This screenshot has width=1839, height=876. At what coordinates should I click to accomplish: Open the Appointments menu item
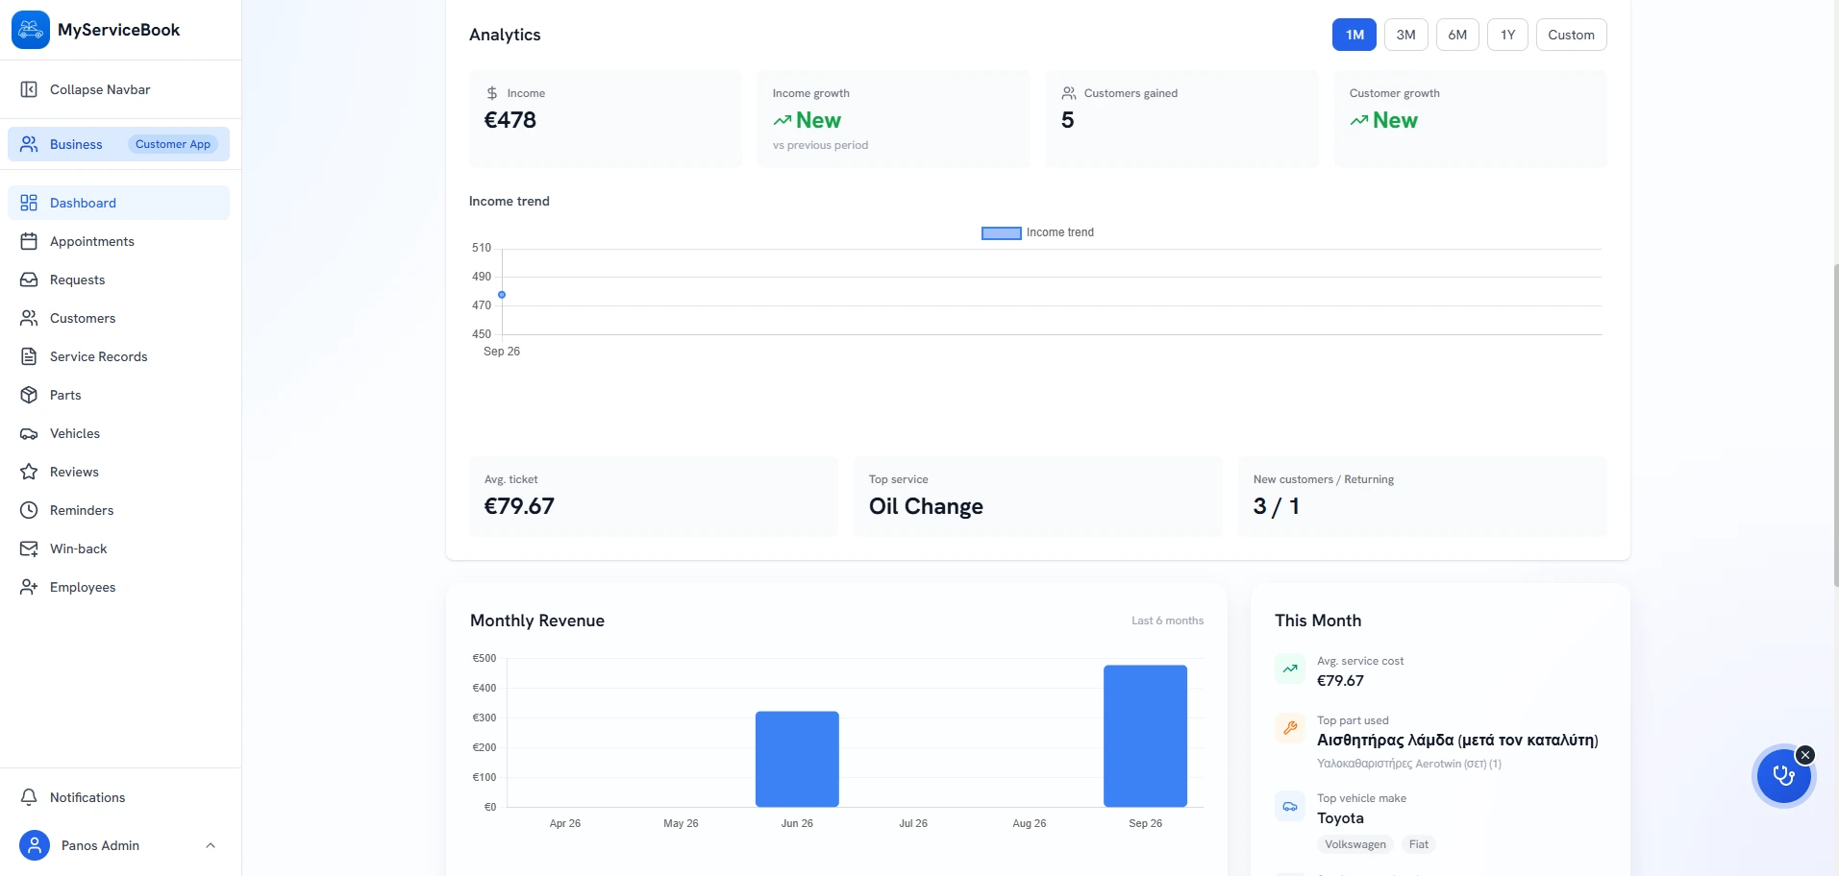point(118,241)
